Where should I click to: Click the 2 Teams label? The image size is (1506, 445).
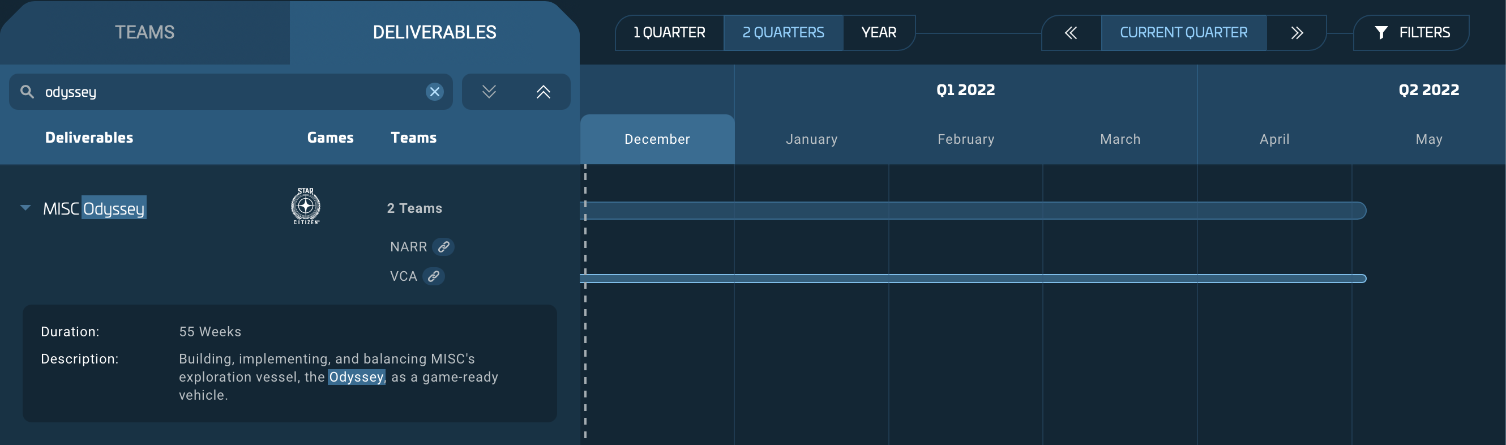point(414,208)
